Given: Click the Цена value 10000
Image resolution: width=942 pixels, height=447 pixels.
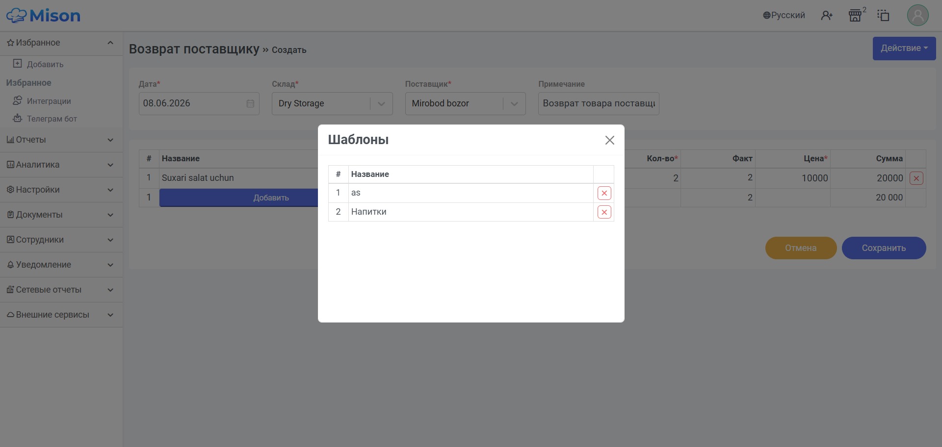Looking at the screenshot, I should click(814, 178).
